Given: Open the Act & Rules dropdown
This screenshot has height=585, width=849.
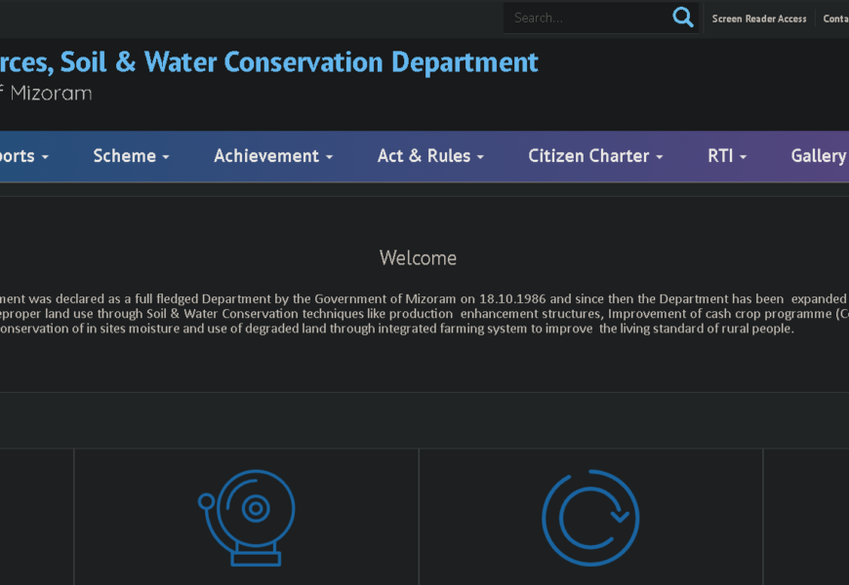Looking at the screenshot, I should coord(430,156).
